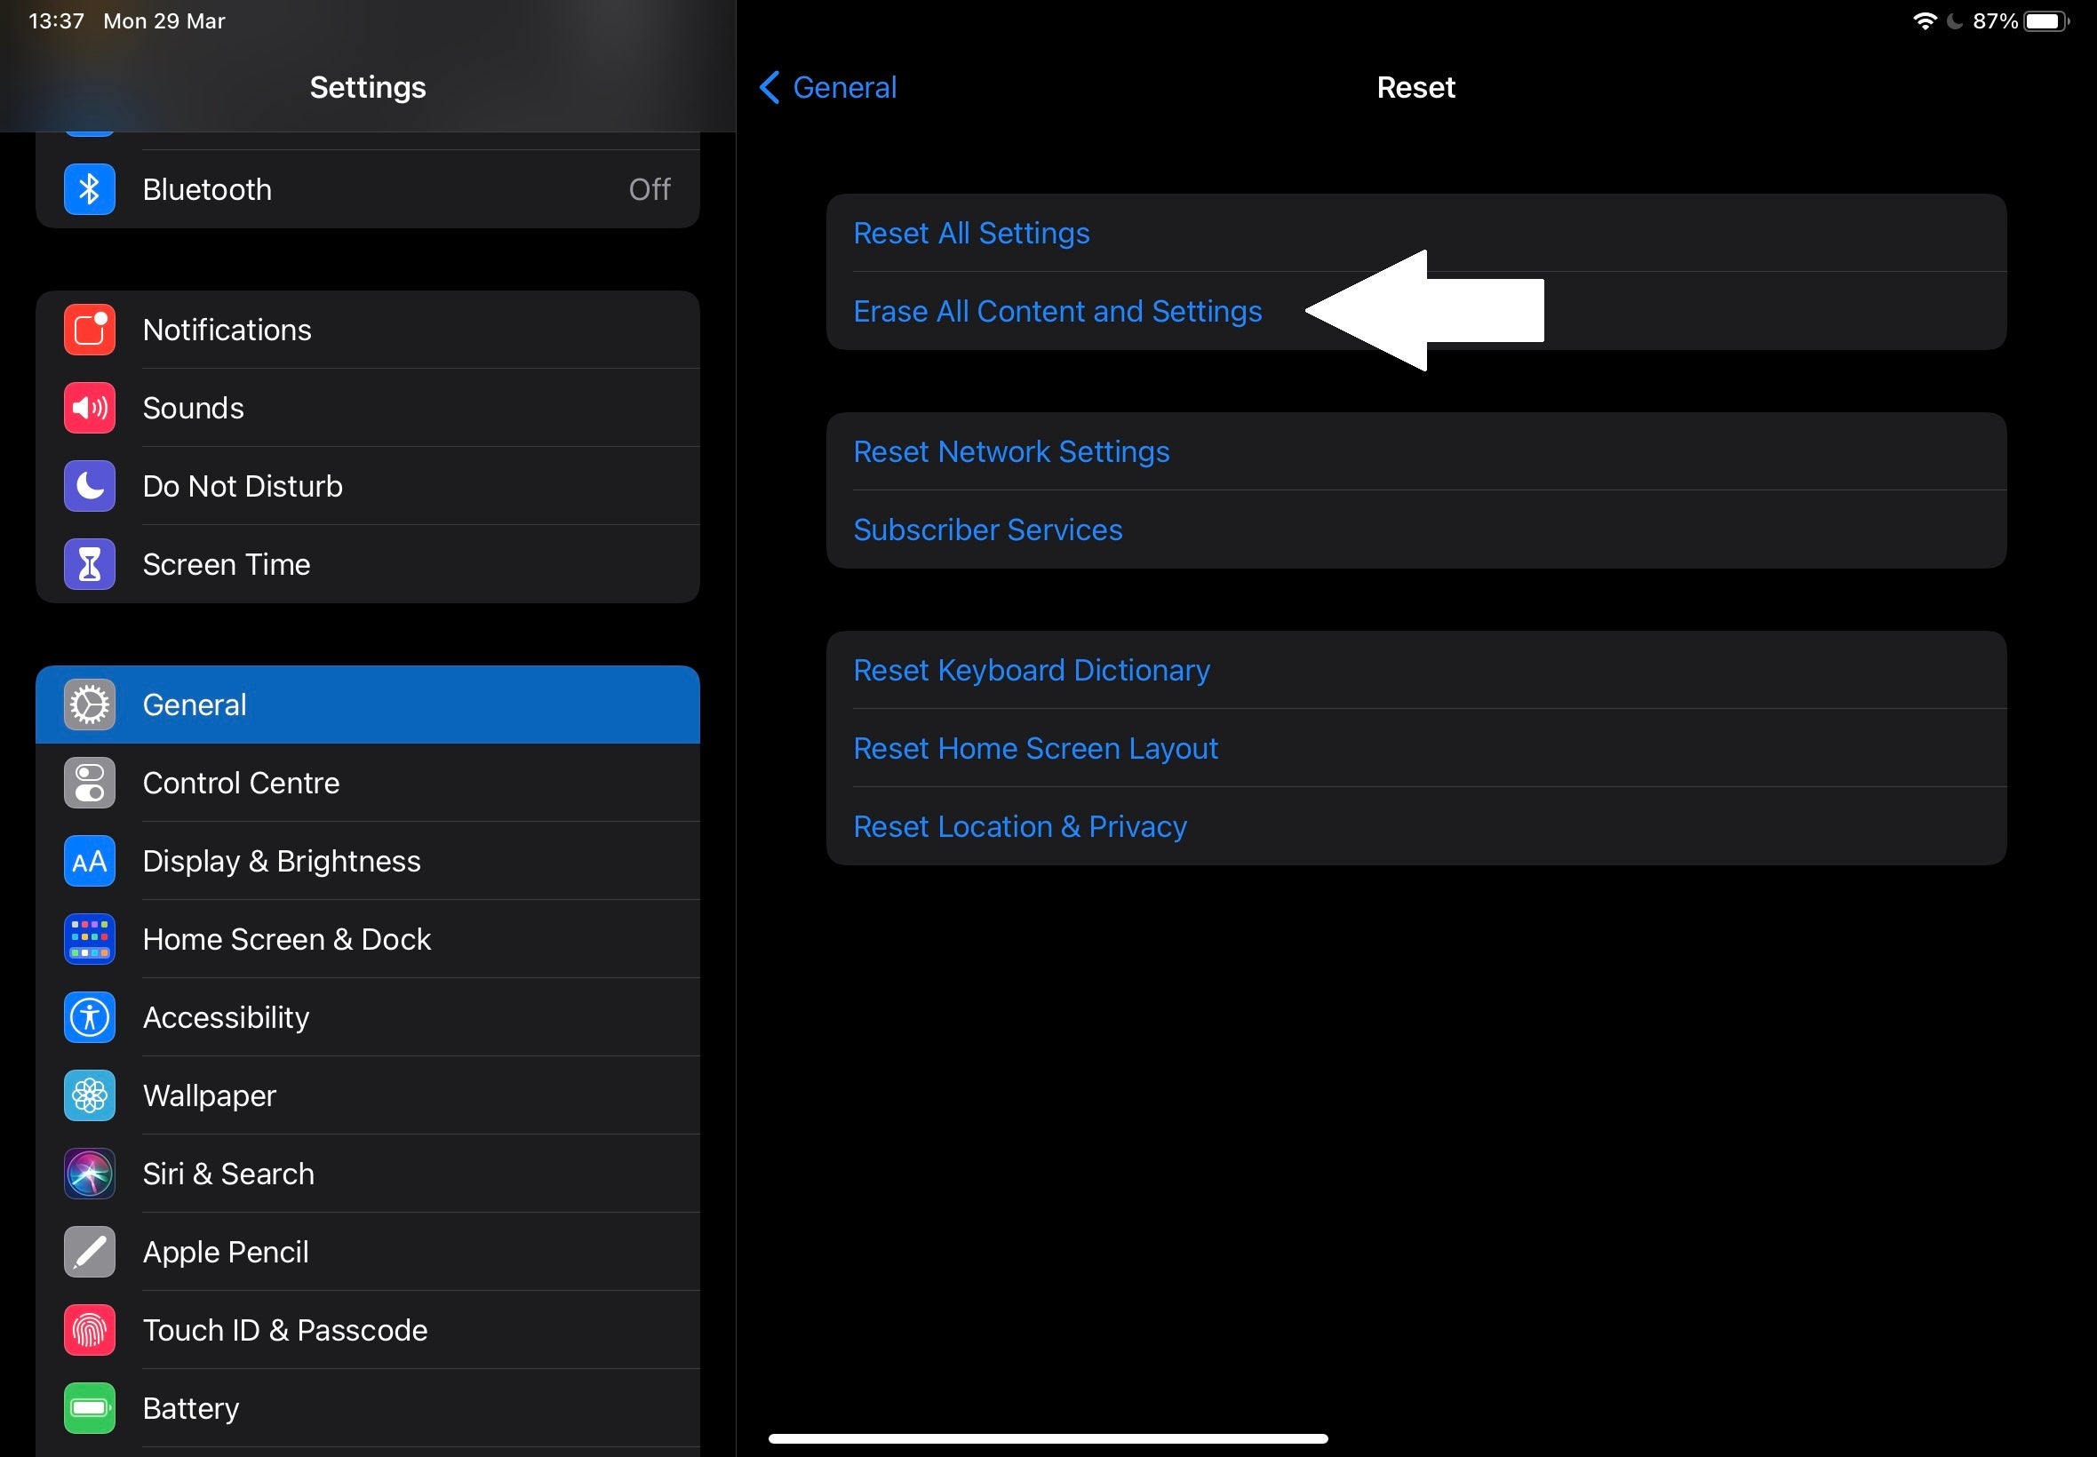This screenshot has width=2097, height=1457.
Task: Tap the Mon 29 Mar date
Action: tap(164, 21)
